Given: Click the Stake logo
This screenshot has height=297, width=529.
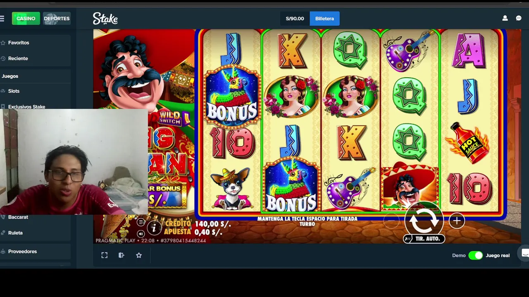Looking at the screenshot, I should tap(105, 19).
